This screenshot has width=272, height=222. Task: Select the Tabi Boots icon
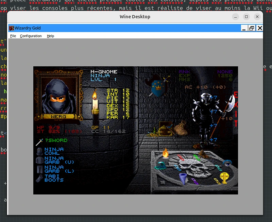click(x=39, y=178)
